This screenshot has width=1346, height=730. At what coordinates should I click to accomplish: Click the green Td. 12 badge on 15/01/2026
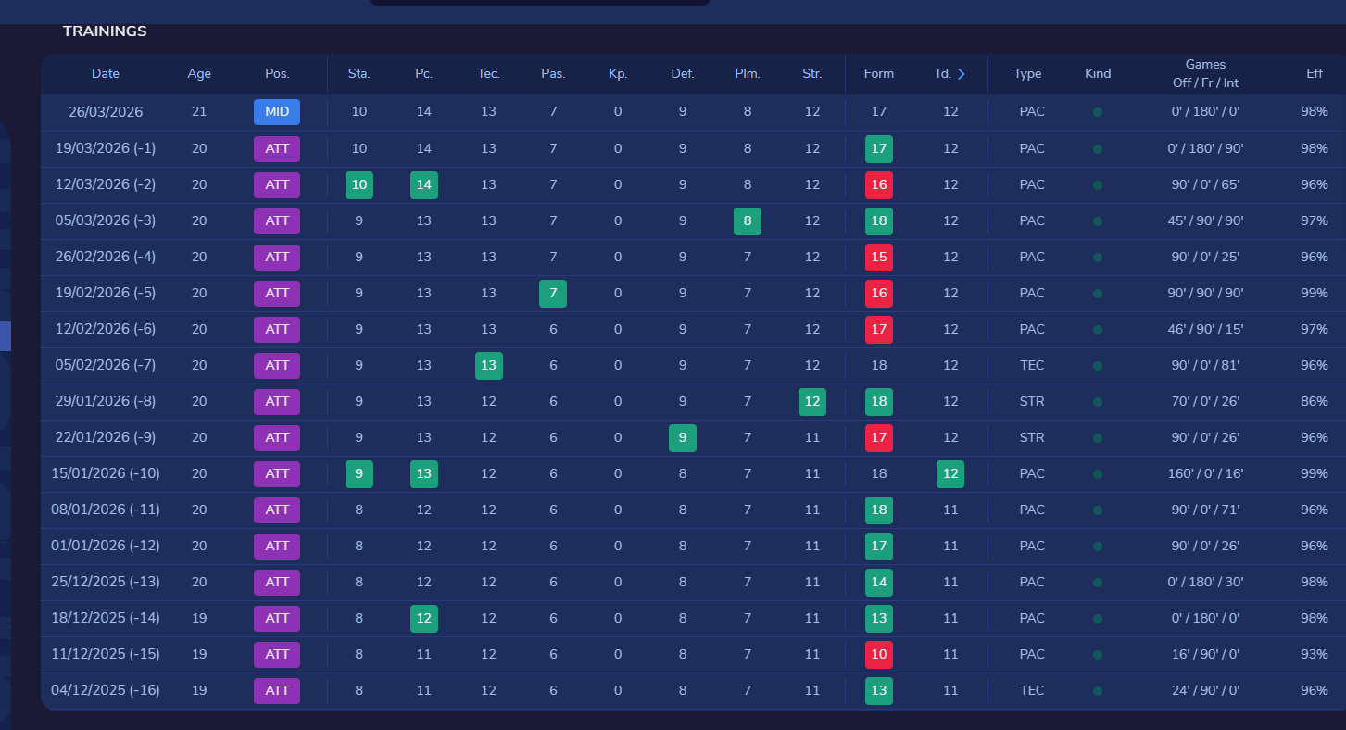(x=950, y=474)
